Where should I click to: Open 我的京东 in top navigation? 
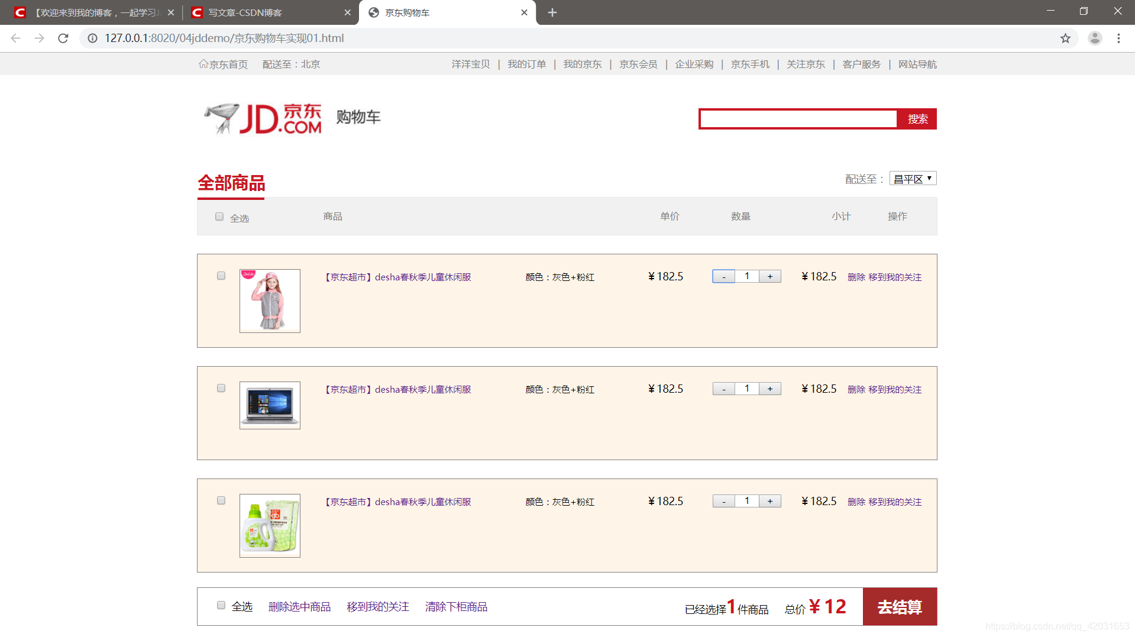(x=583, y=64)
